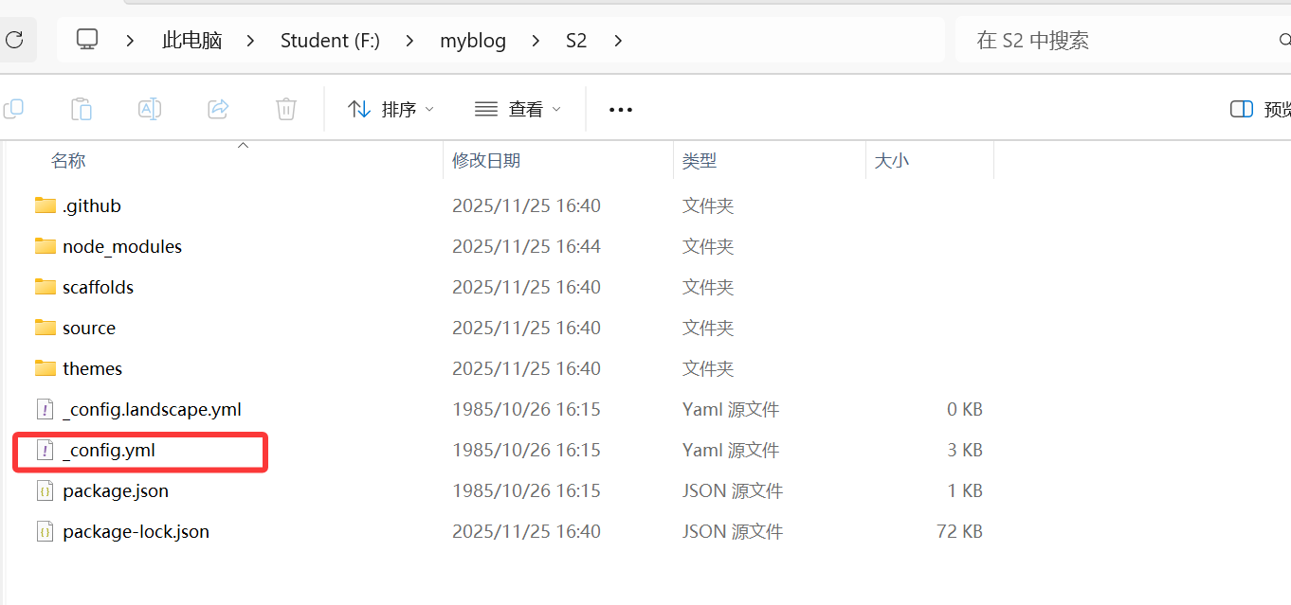Navigate to Student (F:) breadcrumb
This screenshot has height=605, width=1291.
[x=330, y=41]
